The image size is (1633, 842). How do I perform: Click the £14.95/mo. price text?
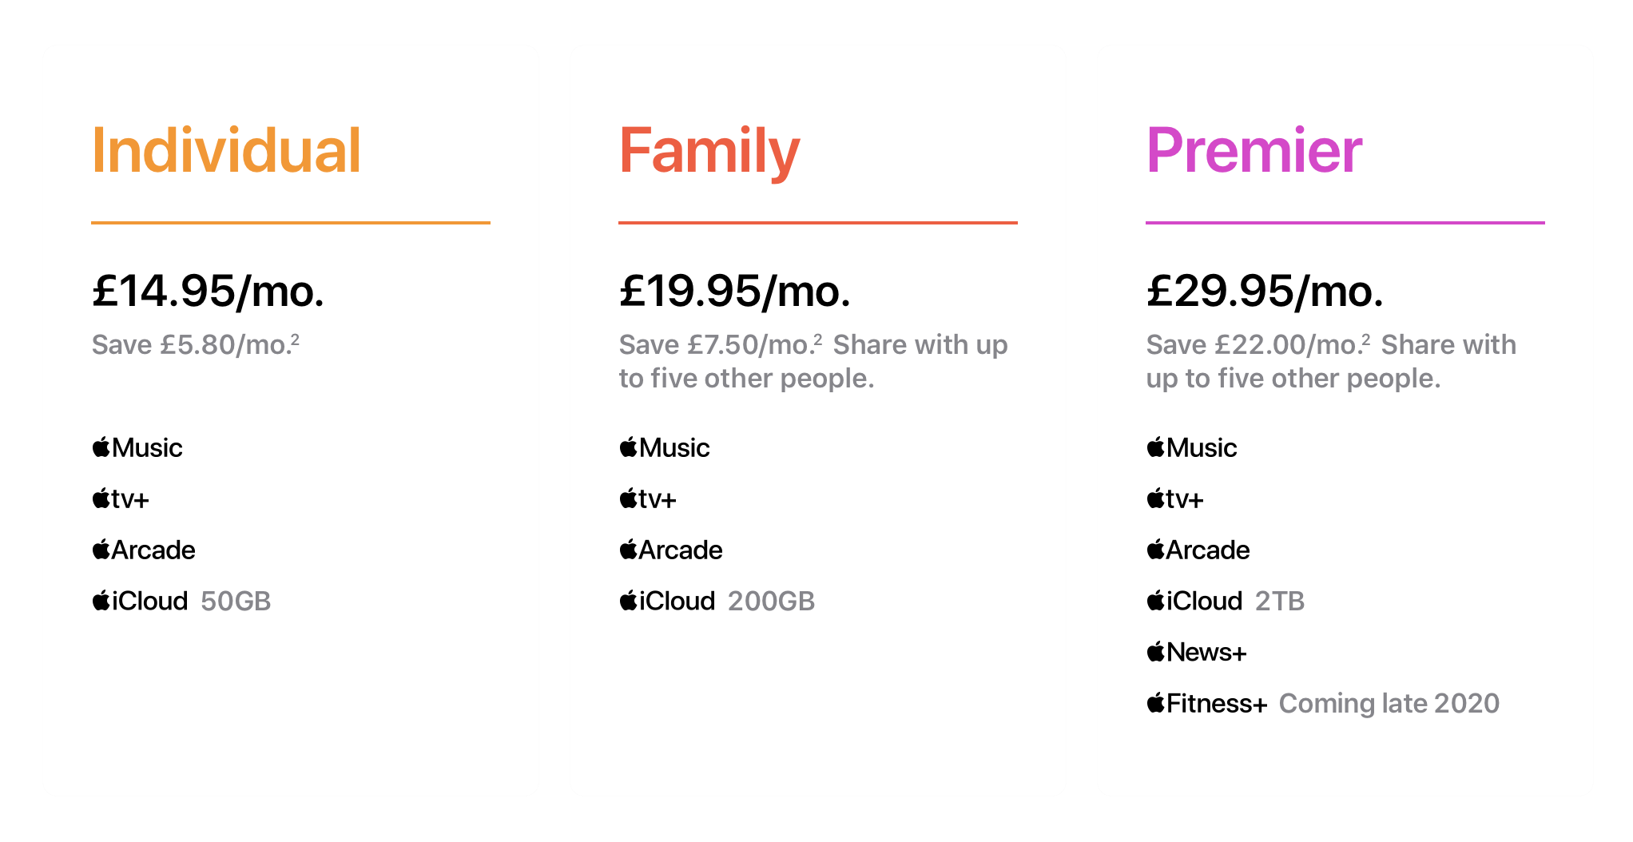[209, 291]
